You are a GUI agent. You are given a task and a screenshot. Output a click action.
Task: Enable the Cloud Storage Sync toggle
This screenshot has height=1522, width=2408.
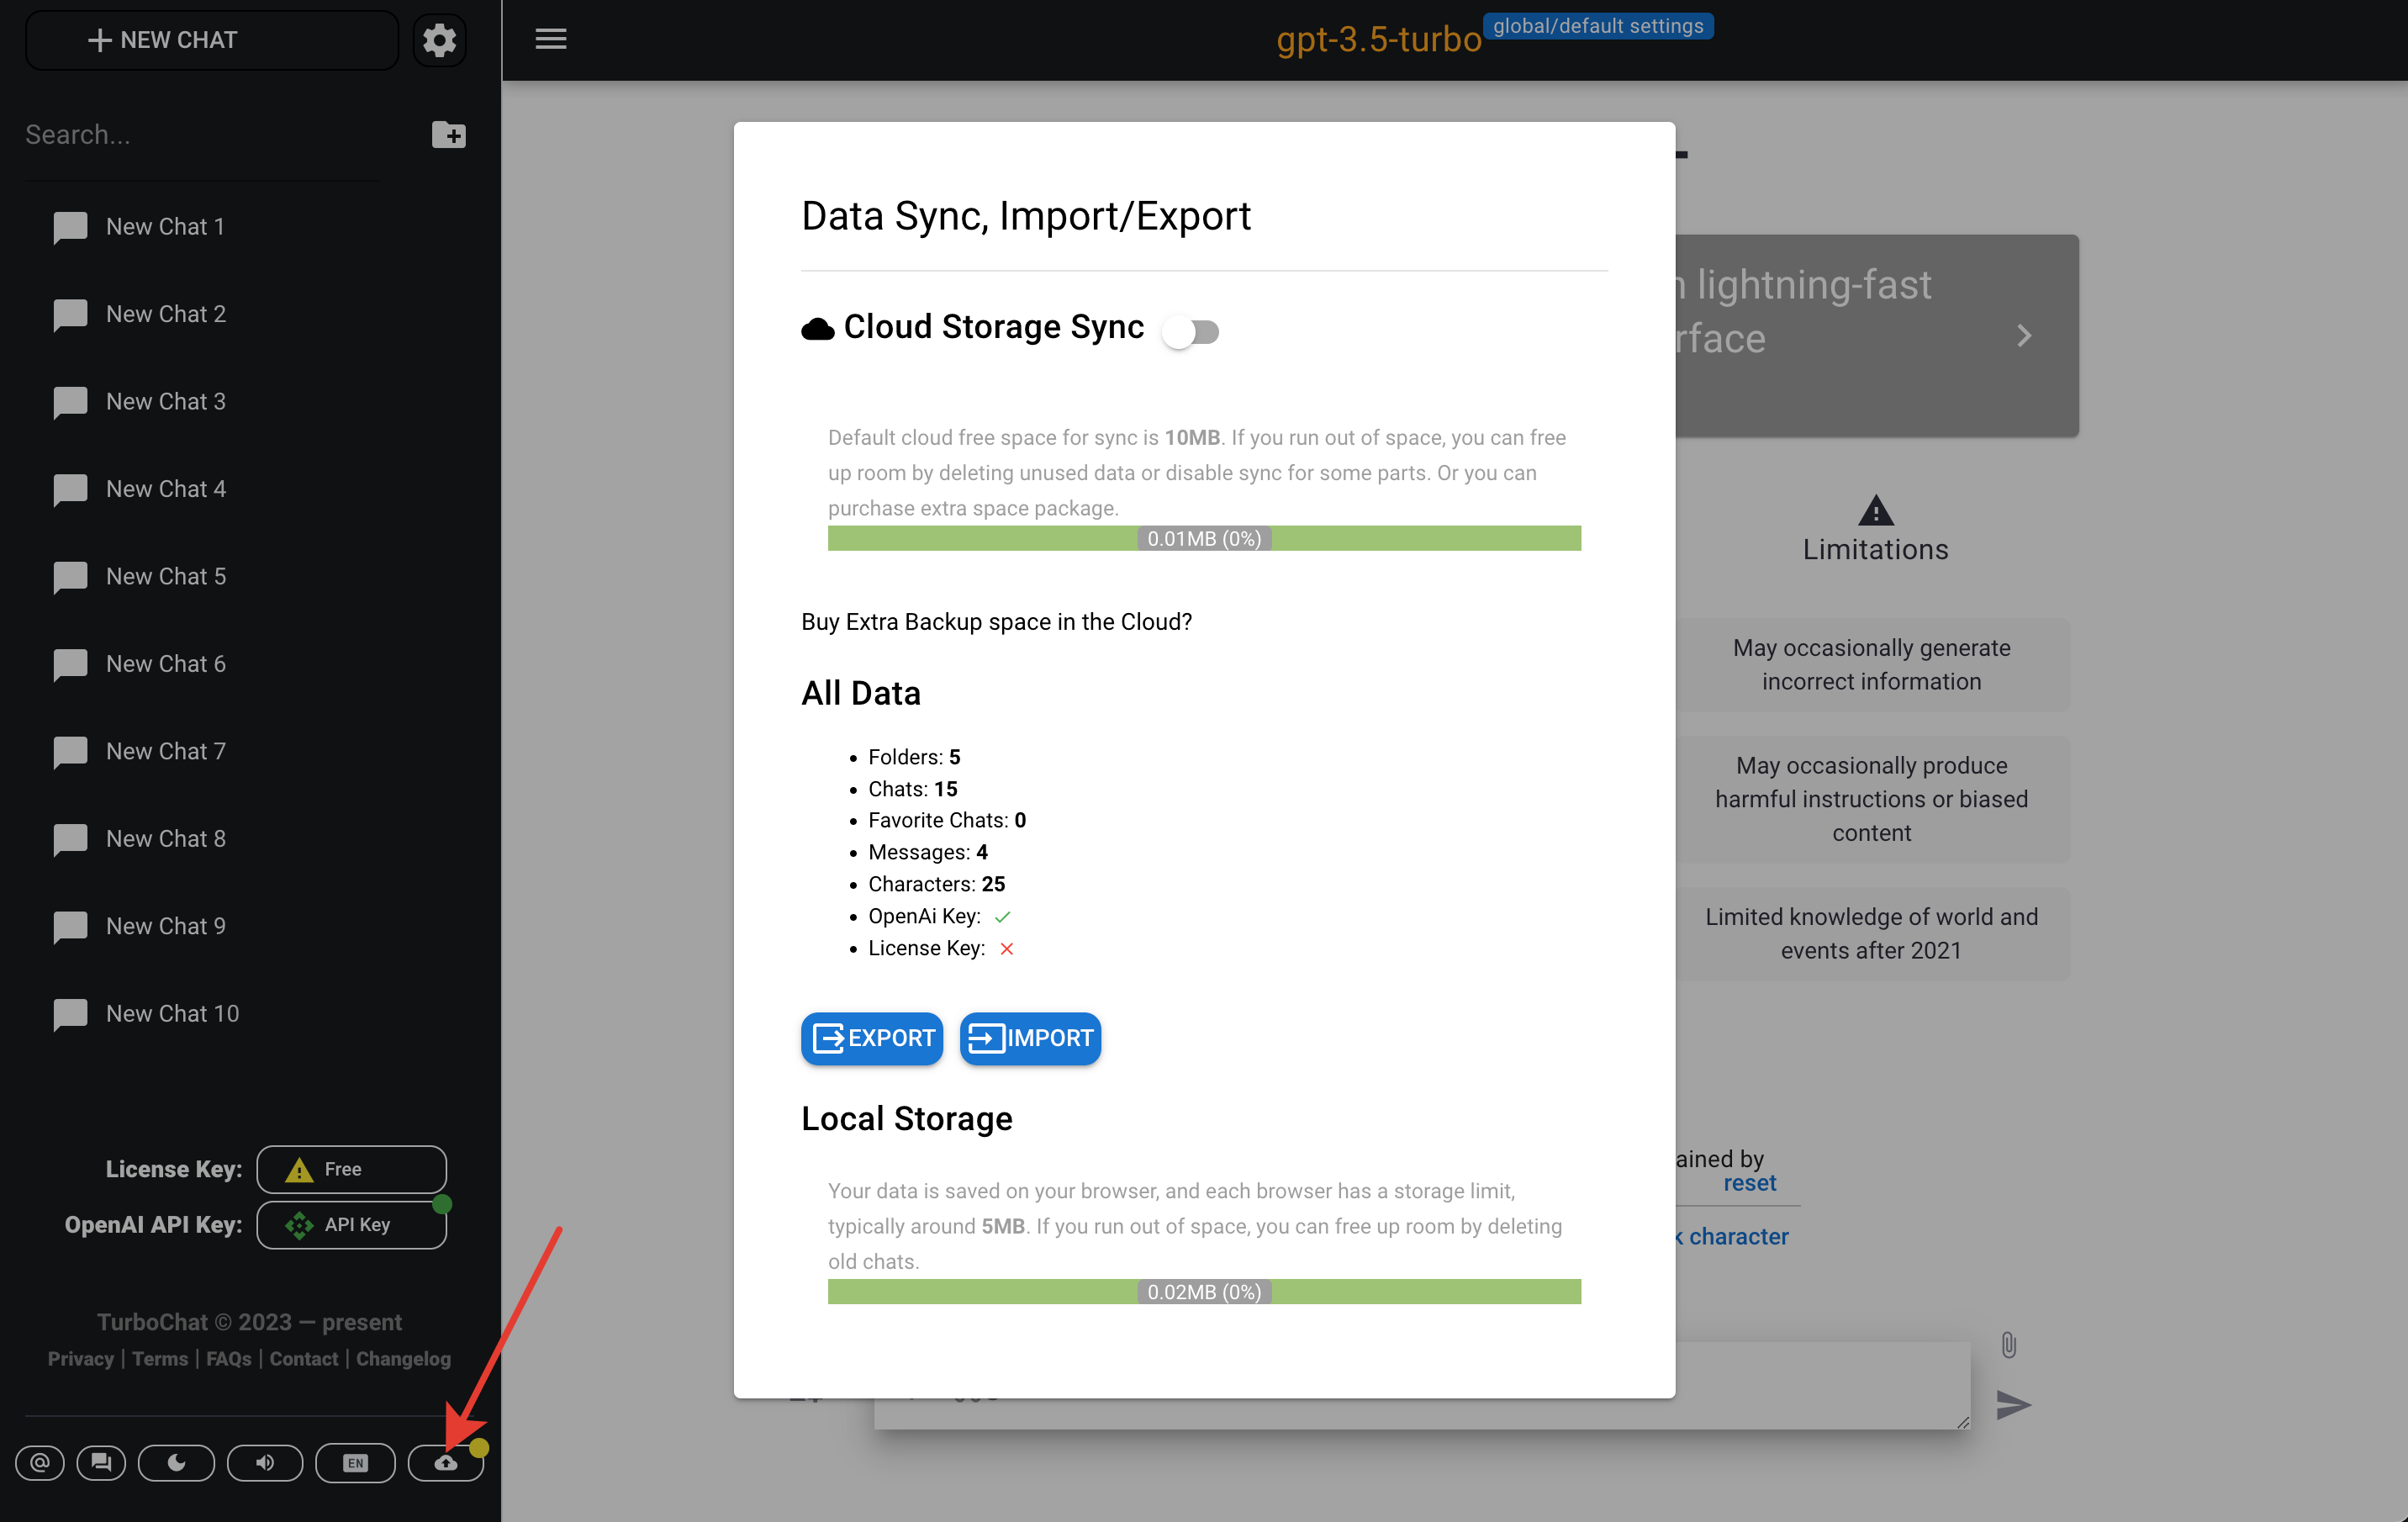[1190, 331]
